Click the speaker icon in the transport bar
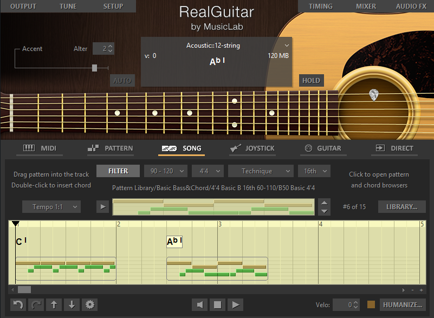 tap(199, 304)
